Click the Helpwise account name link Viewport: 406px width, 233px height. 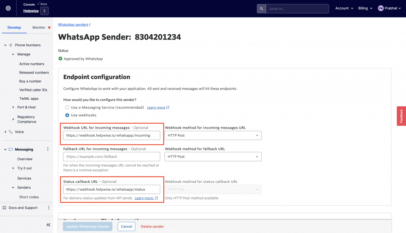31,11
